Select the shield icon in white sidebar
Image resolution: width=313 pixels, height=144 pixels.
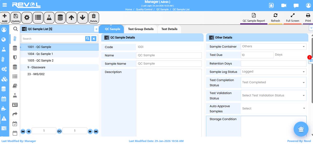point(15,58)
